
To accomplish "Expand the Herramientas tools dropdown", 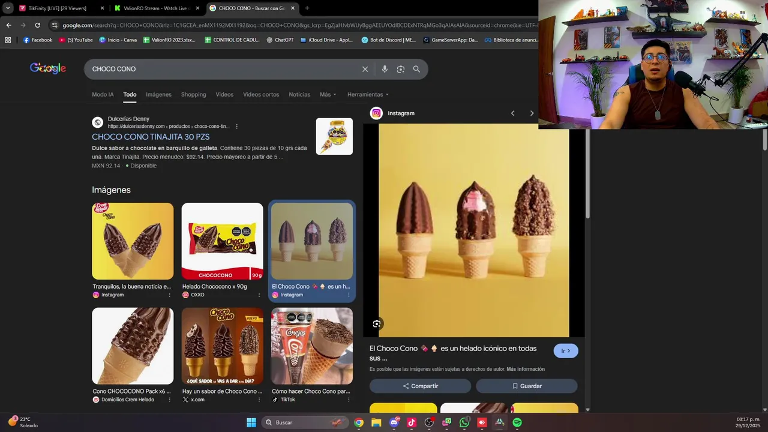I will tap(368, 94).
